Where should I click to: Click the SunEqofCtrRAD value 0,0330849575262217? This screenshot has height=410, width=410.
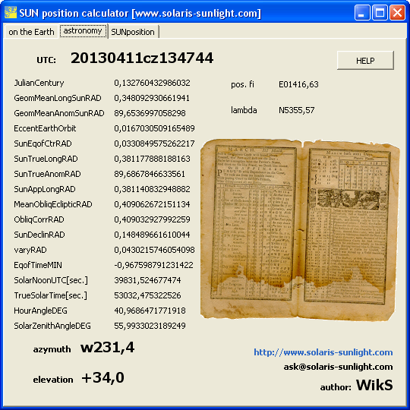(x=154, y=143)
